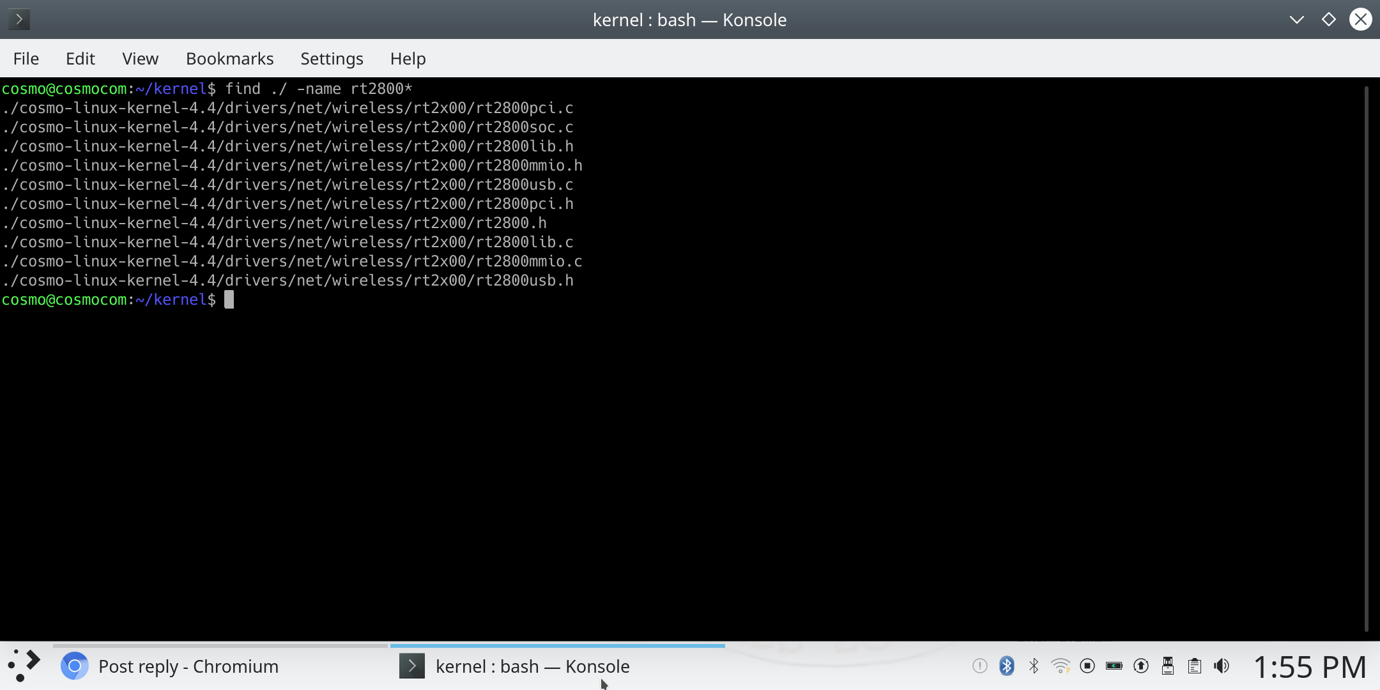This screenshot has width=1380, height=690.
Task: Open the Edit menu
Action: coord(80,59)
